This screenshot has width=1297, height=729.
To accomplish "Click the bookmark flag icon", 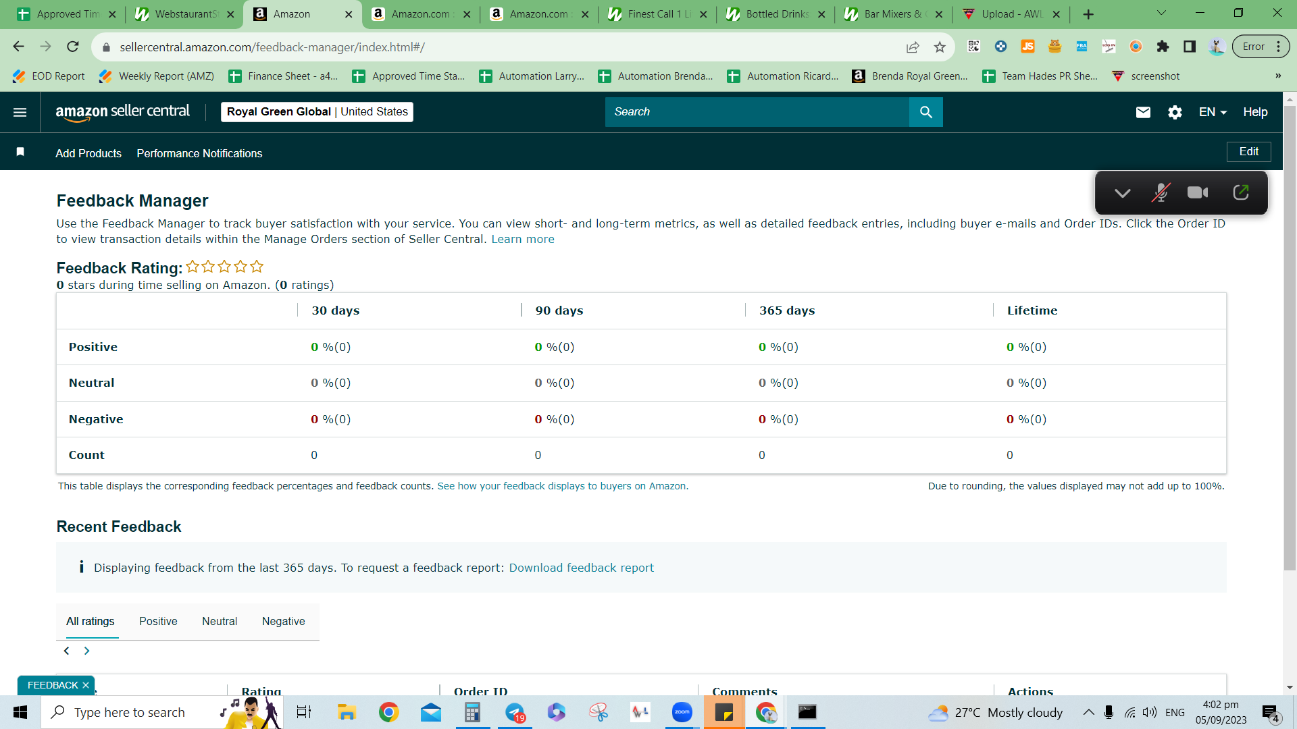I will click(20, 152).
